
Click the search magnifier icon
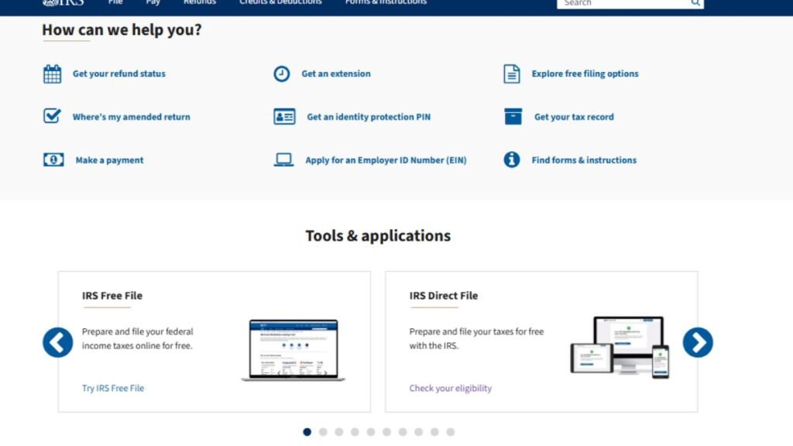click(695, 3)
